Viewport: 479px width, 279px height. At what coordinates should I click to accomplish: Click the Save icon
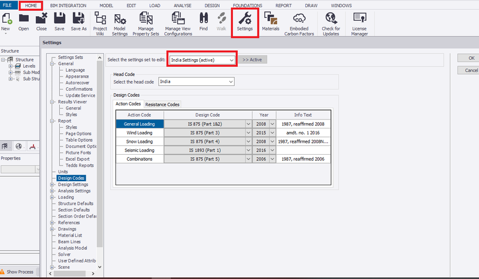[59, 19]
